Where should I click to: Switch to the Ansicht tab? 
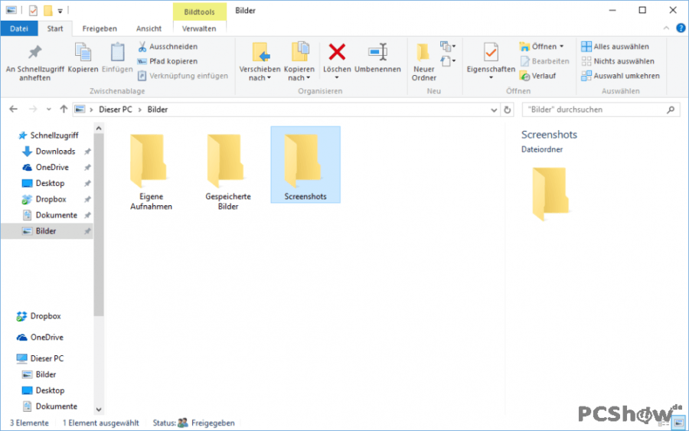[149, 28]
